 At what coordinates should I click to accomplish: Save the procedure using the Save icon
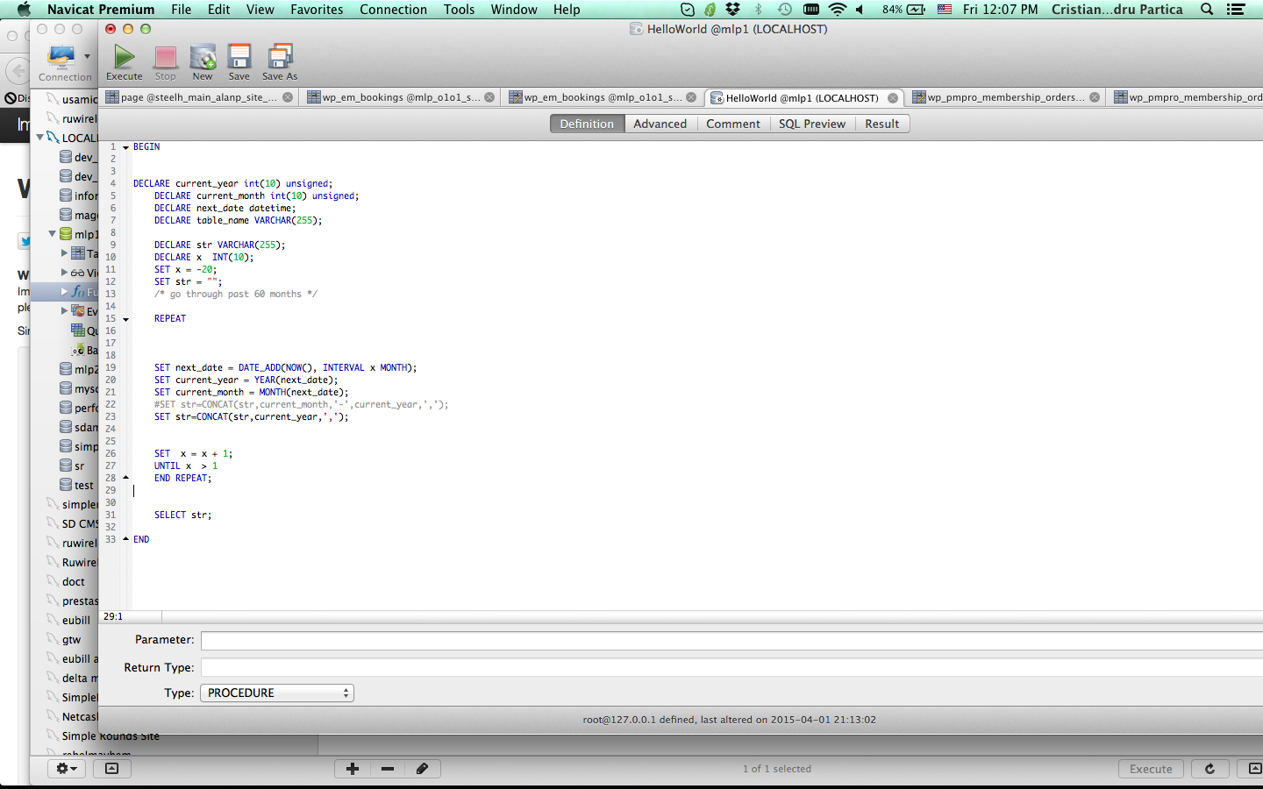tap(239, 62)
